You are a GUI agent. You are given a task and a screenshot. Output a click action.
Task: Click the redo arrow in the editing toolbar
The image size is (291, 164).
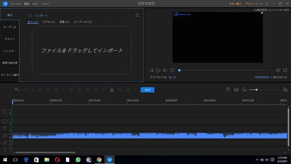(x=25, y=90)
